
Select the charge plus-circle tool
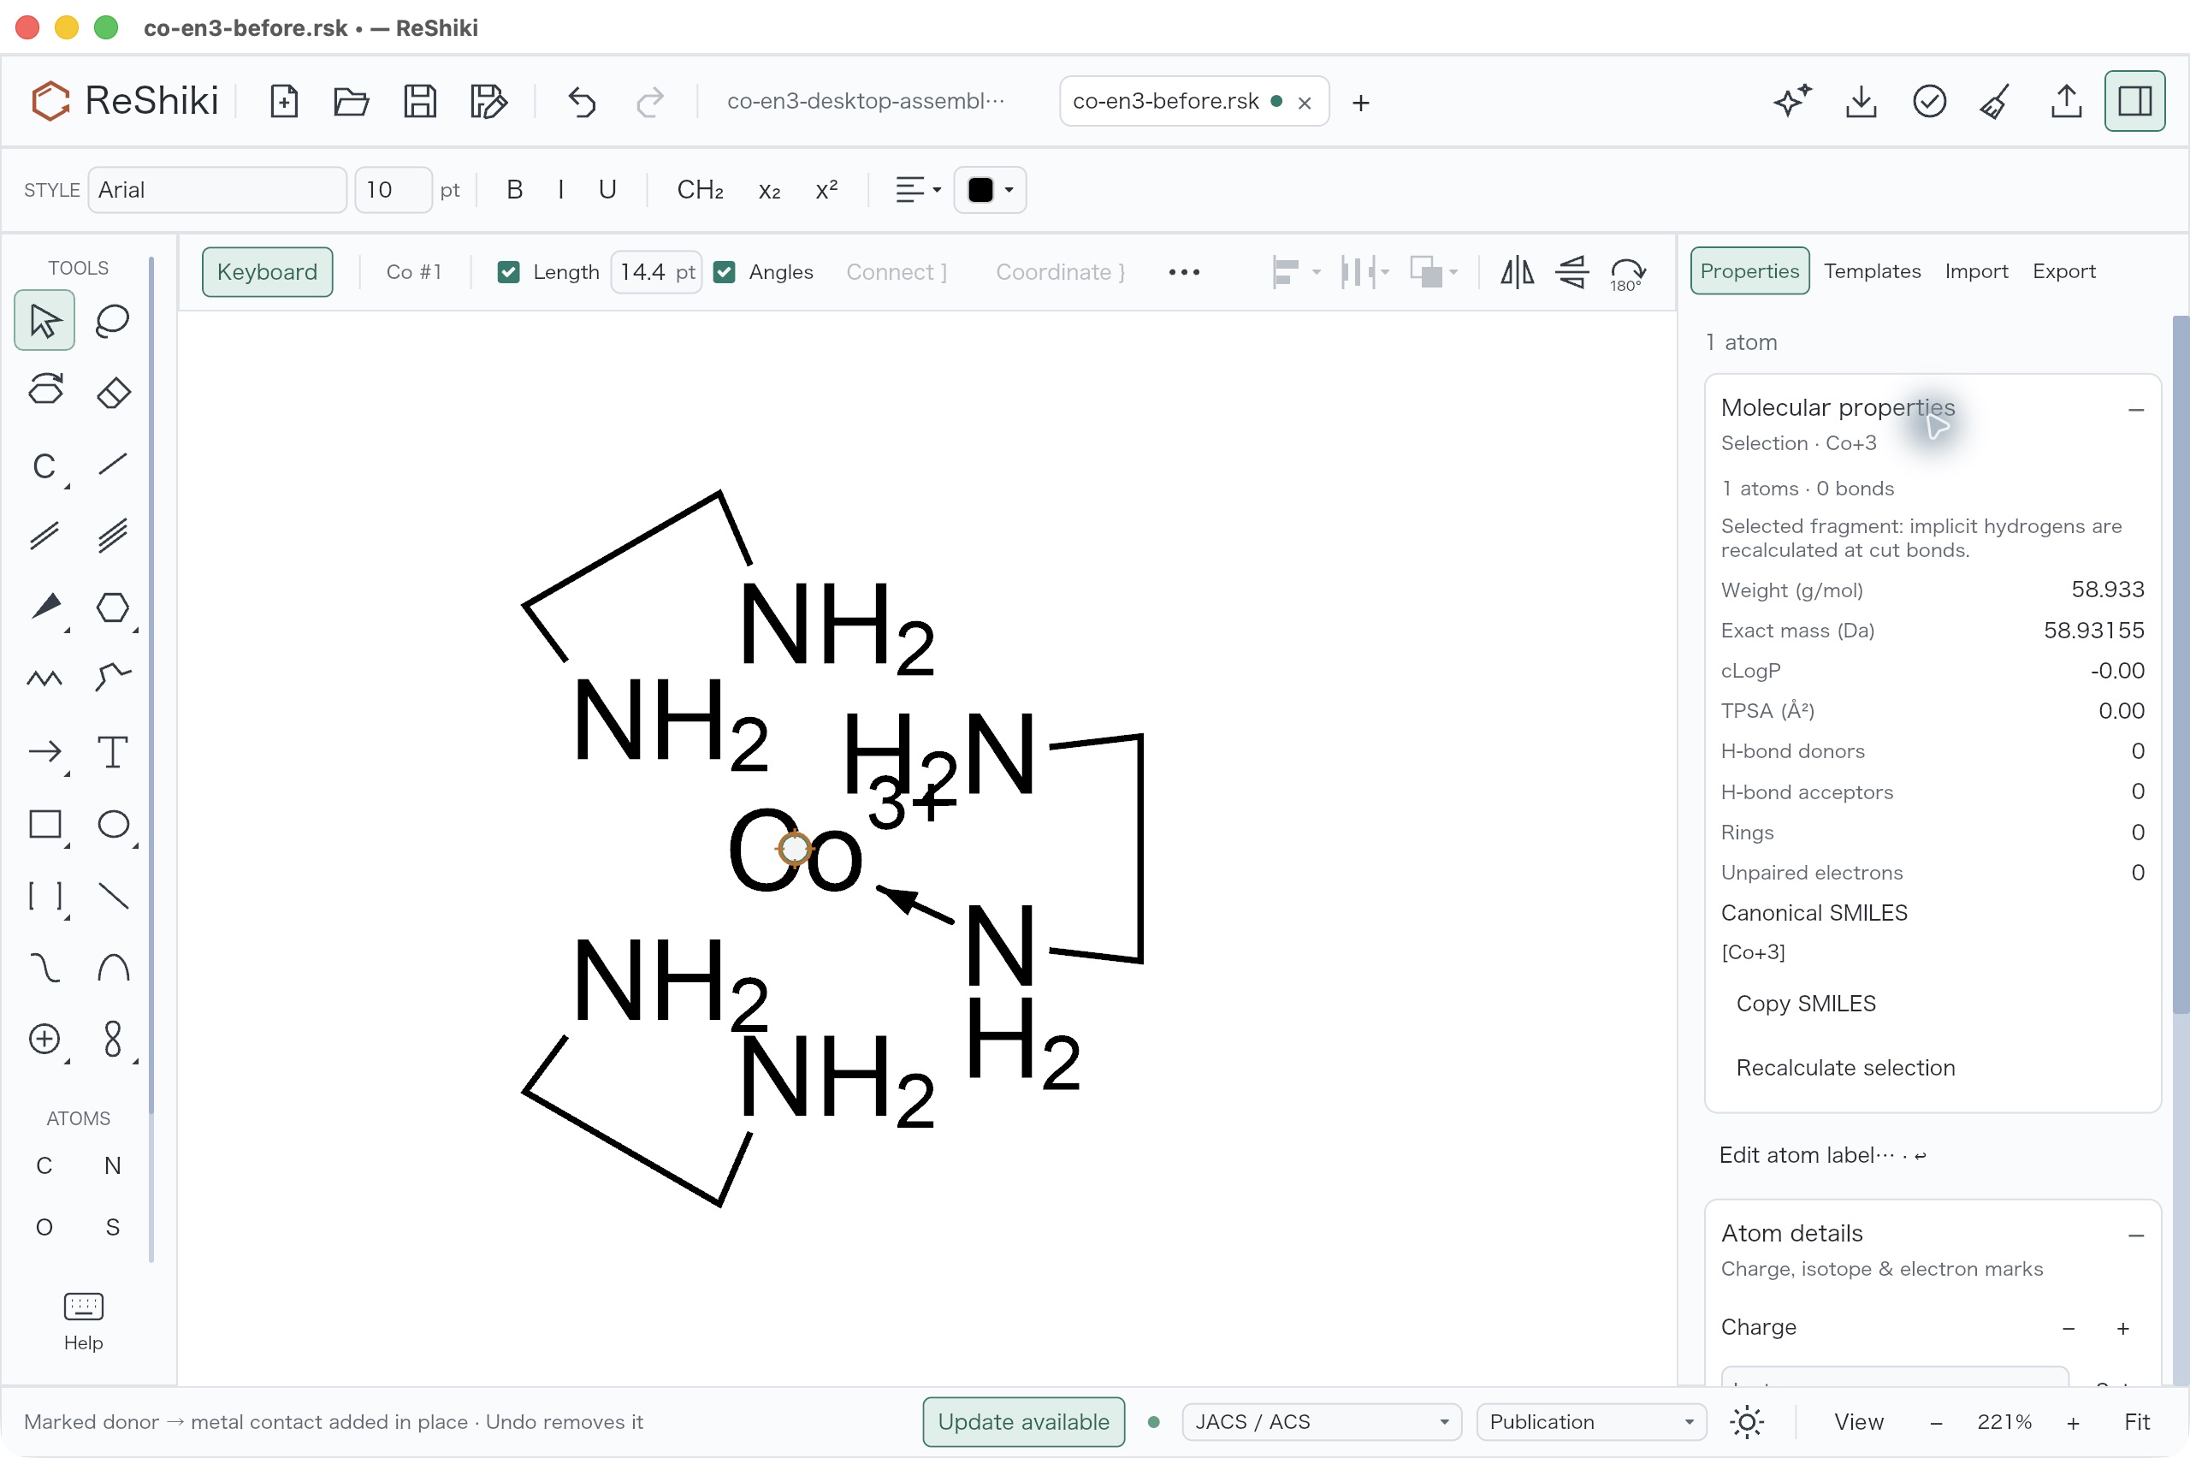click(44, 1039)
